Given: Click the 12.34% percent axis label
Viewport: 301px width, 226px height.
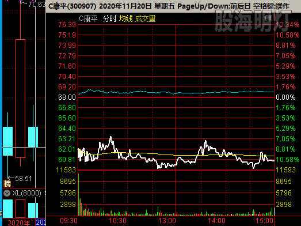Looking at the screenshot, I should pyautogui.click(x=287, y=25).
